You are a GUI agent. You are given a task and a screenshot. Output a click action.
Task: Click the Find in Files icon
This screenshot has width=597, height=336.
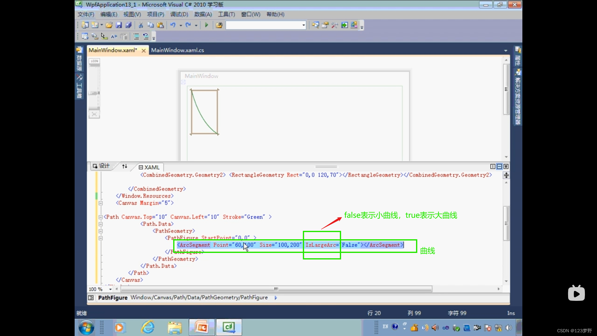(219, 25)
